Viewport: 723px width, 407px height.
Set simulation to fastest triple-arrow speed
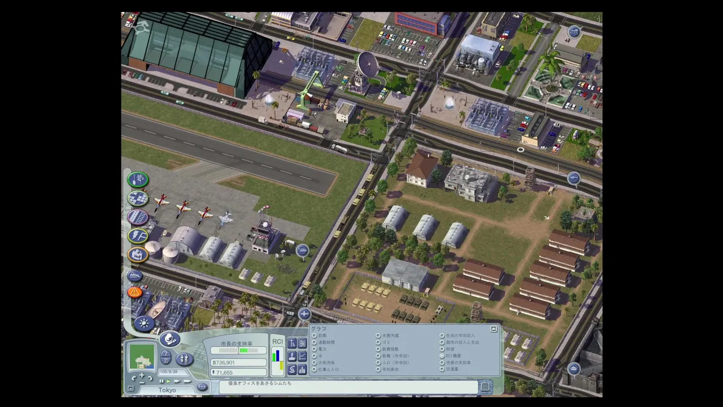188,381
